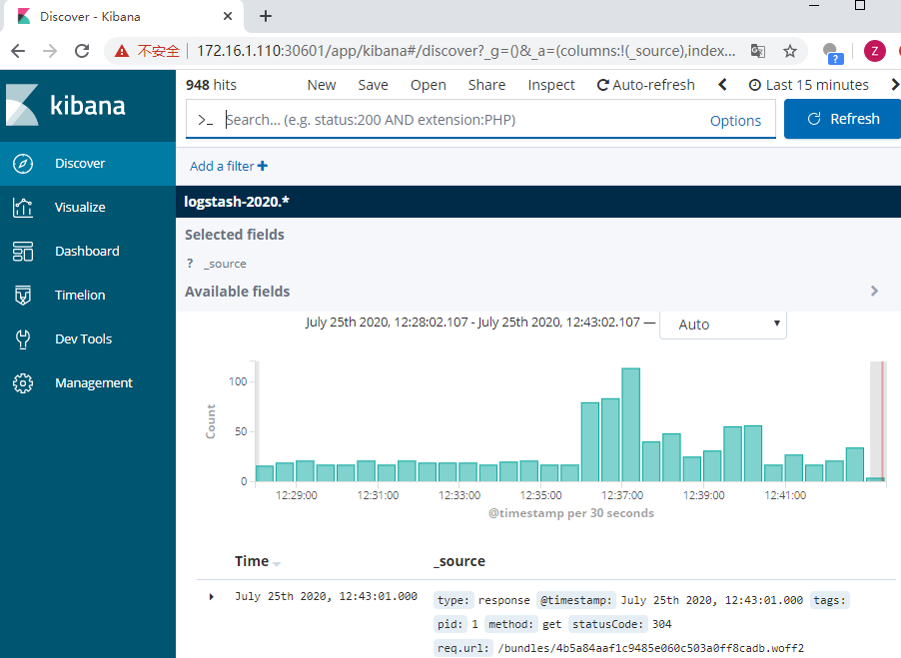The image size is (901, 658).
Task: Click the browser address bar URL
Action: [x=466, y=51]
